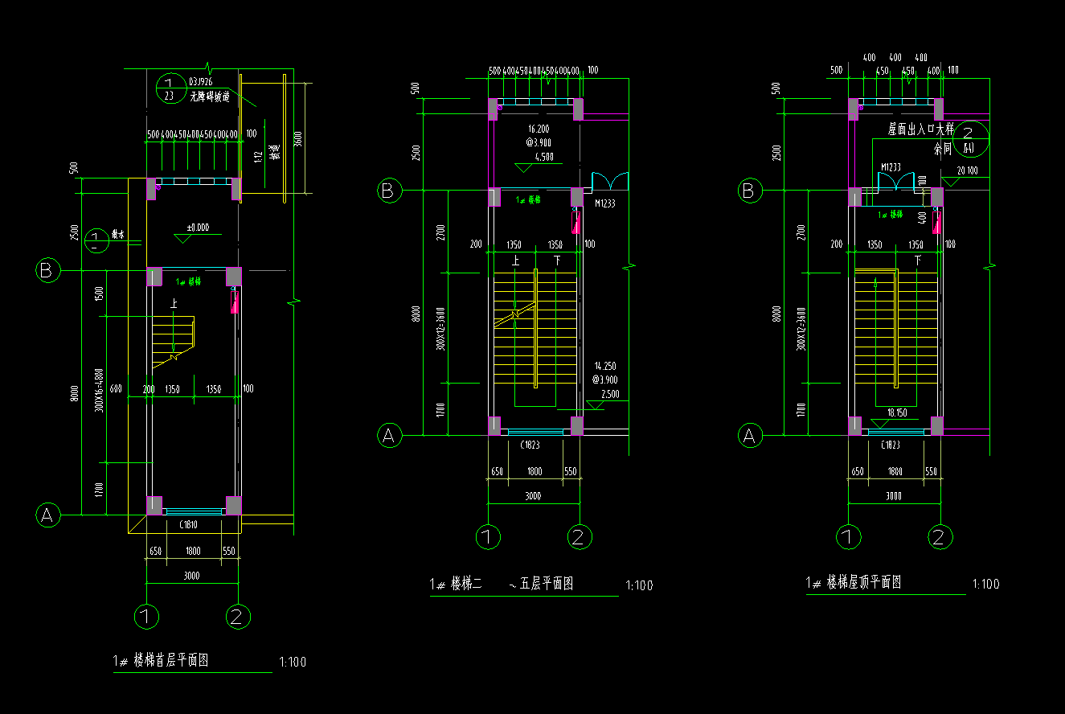Select axis bubble B in roof plan
This screenshot has width=1065, height=714.
point(750,191)
